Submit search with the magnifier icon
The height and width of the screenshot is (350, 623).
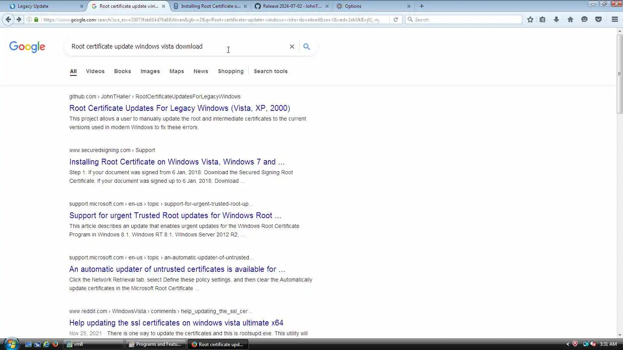pyautogui.click(x=307, y=46)
